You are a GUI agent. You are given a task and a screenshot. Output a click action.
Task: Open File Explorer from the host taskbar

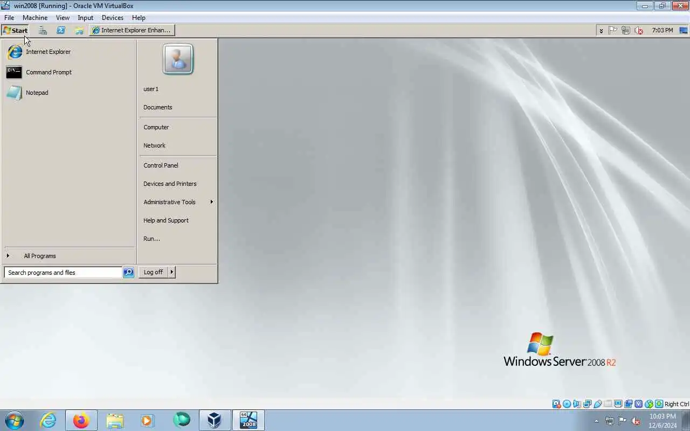coord(115,420)
